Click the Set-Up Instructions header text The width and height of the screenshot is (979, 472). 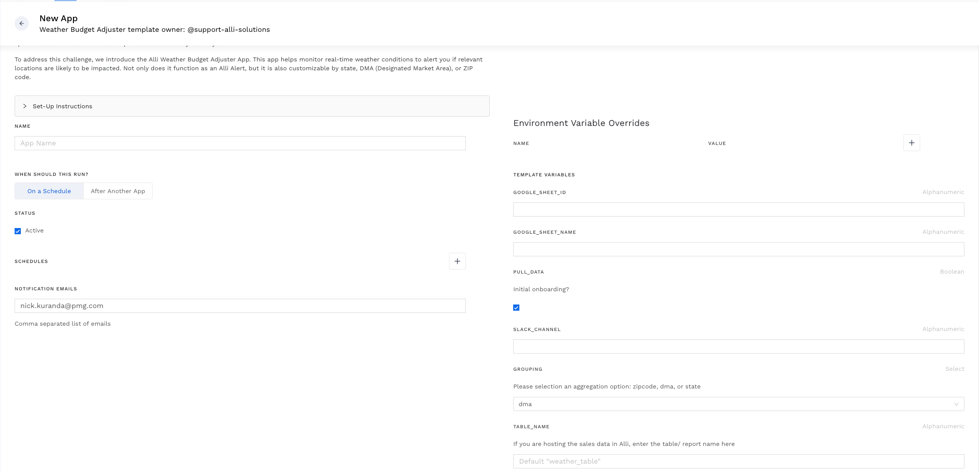coord(62,106)
